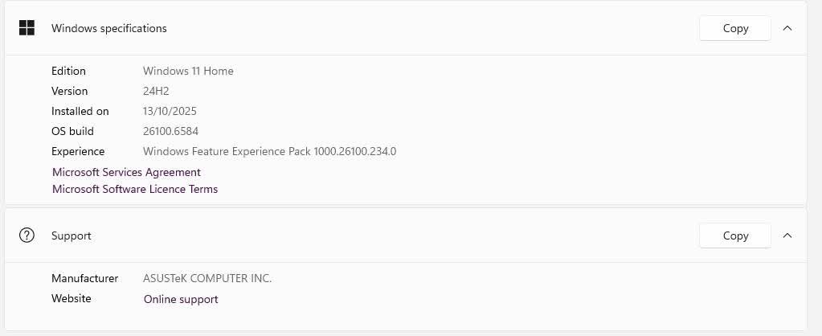Screen dimensions: 822x336
Task: Click the Windows logo icon
Action: click(x=27, y=28)
